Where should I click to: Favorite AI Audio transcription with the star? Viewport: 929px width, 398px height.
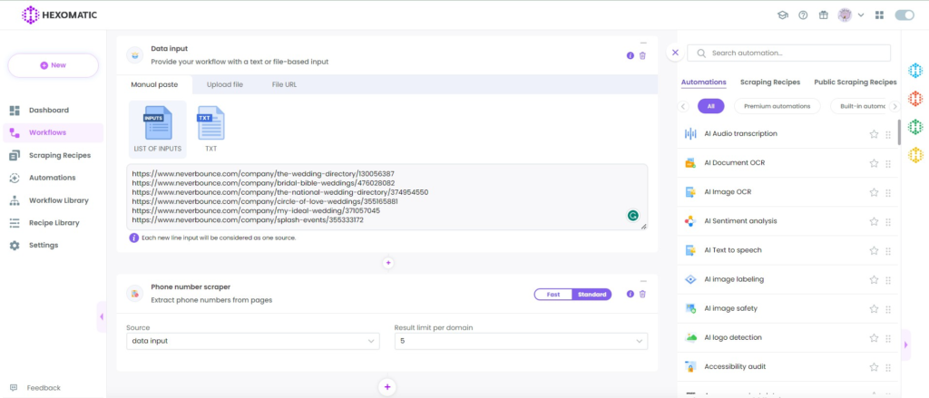[x=874, y=134]
